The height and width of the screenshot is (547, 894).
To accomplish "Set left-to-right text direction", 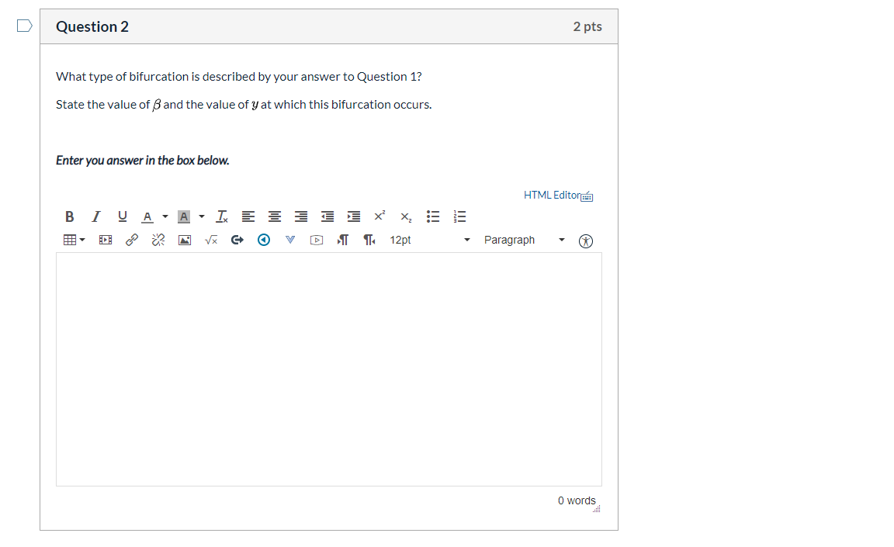I will [343, 240].
